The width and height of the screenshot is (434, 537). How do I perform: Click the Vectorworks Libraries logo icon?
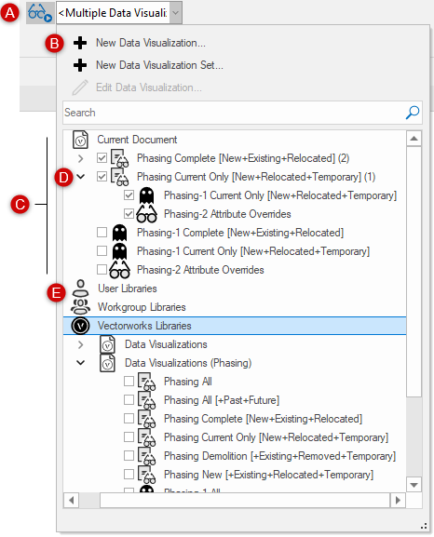click(81, 326)
